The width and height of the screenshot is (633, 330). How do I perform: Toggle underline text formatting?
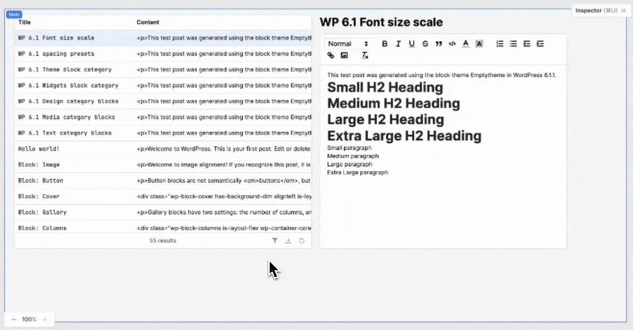click(411, 44)
